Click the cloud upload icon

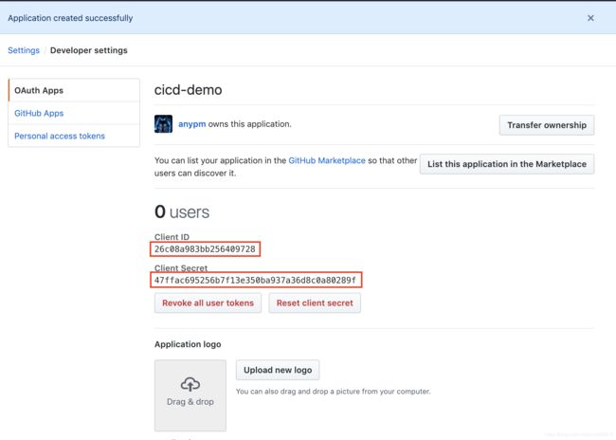[190, 384]
